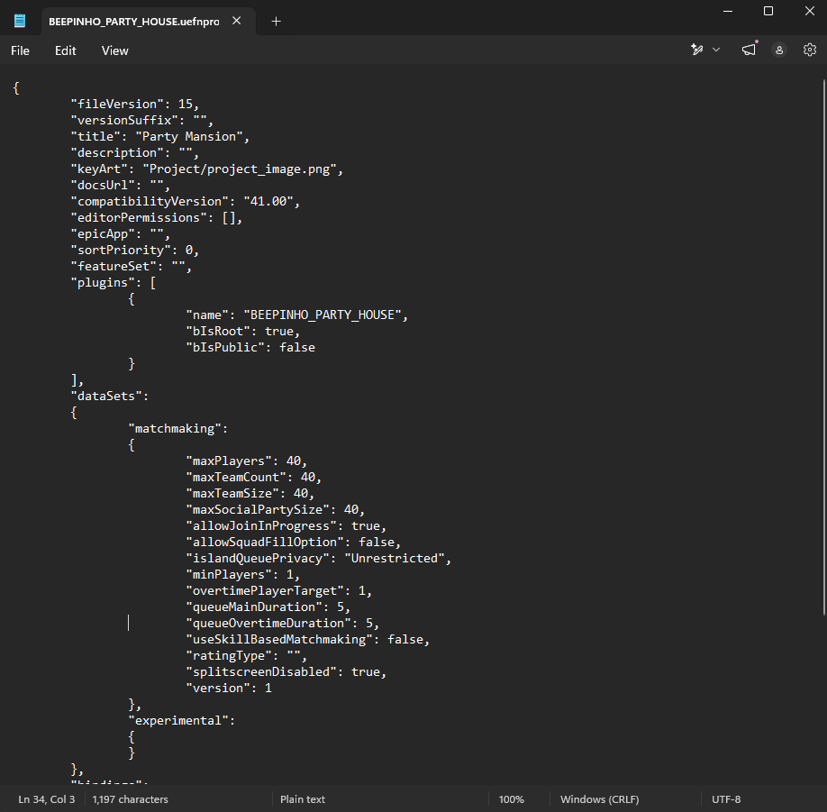This screenshot has width=827, height=812.
Task: Add a new tab
Action: [276, 22]
